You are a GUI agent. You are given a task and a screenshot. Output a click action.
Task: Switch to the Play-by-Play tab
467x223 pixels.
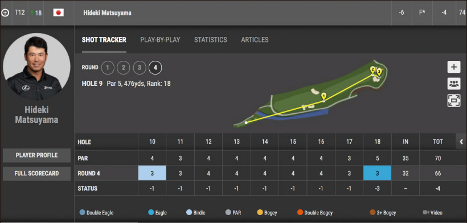[160, 40]
